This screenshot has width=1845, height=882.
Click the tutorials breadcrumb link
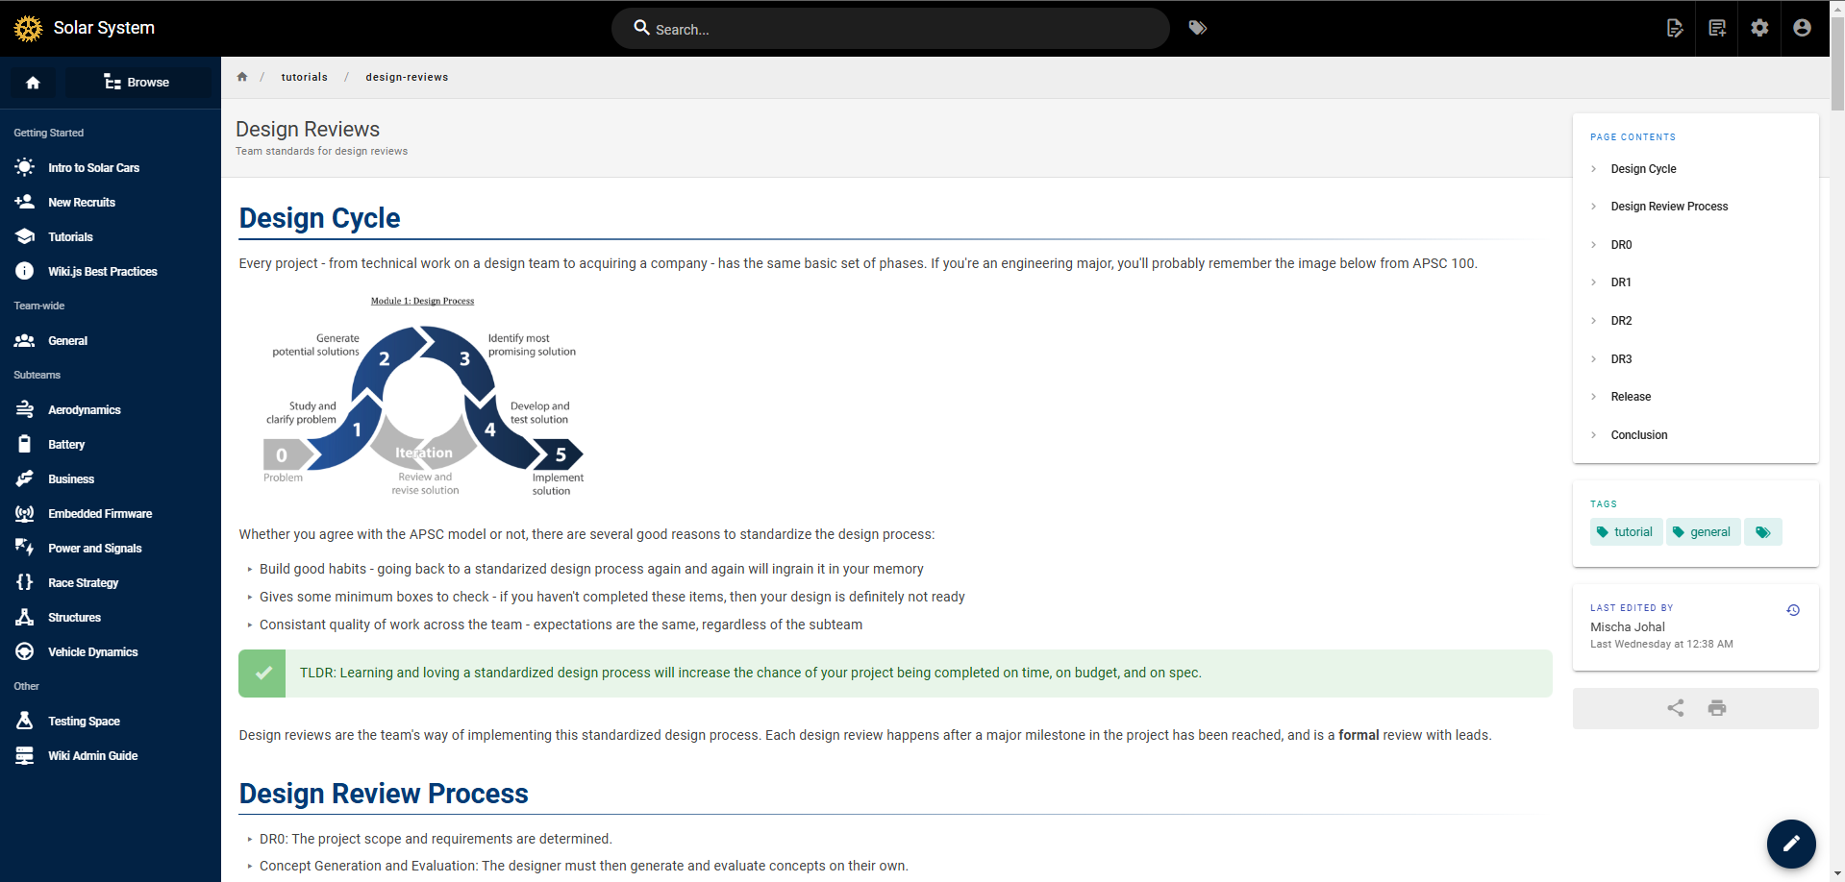pyautogui.click(x=304, y=77)
